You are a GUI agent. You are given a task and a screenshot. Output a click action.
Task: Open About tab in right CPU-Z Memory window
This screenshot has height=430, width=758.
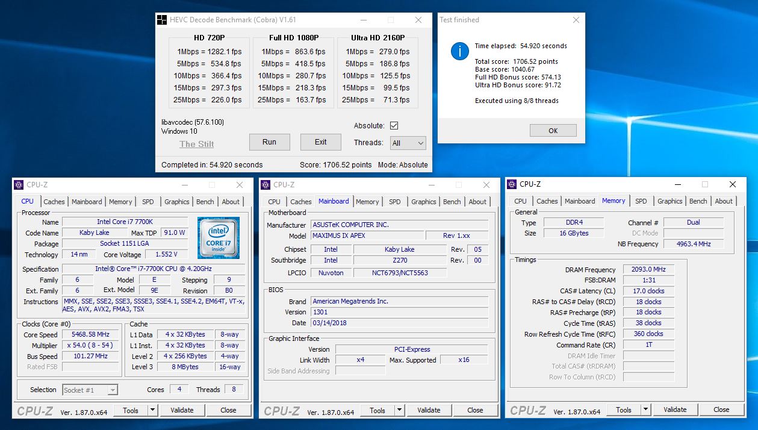(724, 201)
